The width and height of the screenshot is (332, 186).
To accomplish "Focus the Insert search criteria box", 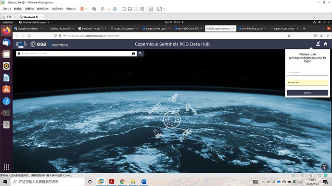I will [x=76, y=53].
